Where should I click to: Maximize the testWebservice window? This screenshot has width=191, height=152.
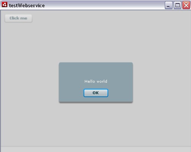pyautogui.click(x=177, y=5)
